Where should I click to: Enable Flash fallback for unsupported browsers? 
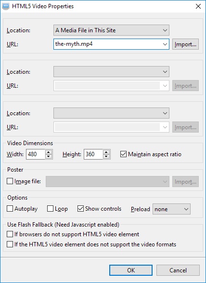pos(10,234)
